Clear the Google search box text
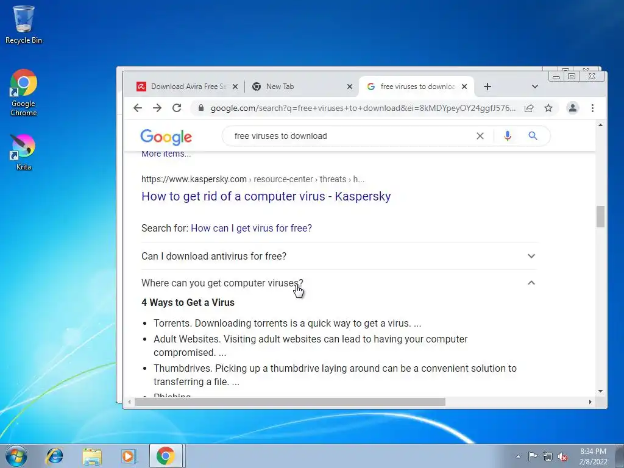 480,136
